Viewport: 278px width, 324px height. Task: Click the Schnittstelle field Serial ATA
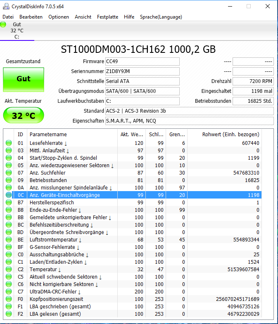pos(143,81)
